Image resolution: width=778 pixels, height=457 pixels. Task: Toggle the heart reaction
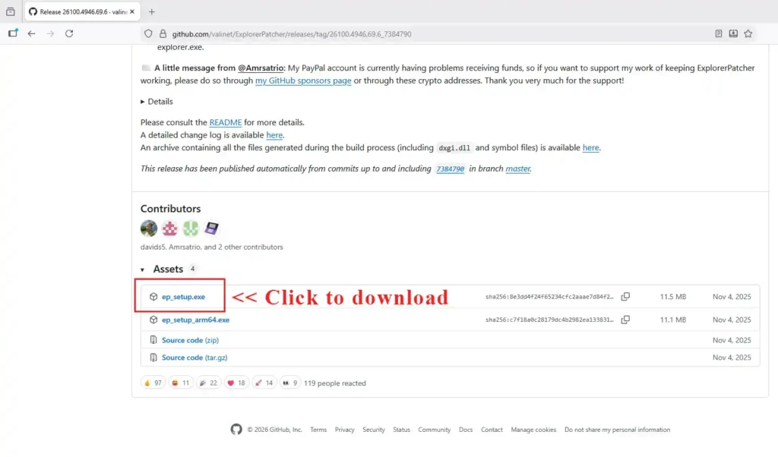coord(236,383)
